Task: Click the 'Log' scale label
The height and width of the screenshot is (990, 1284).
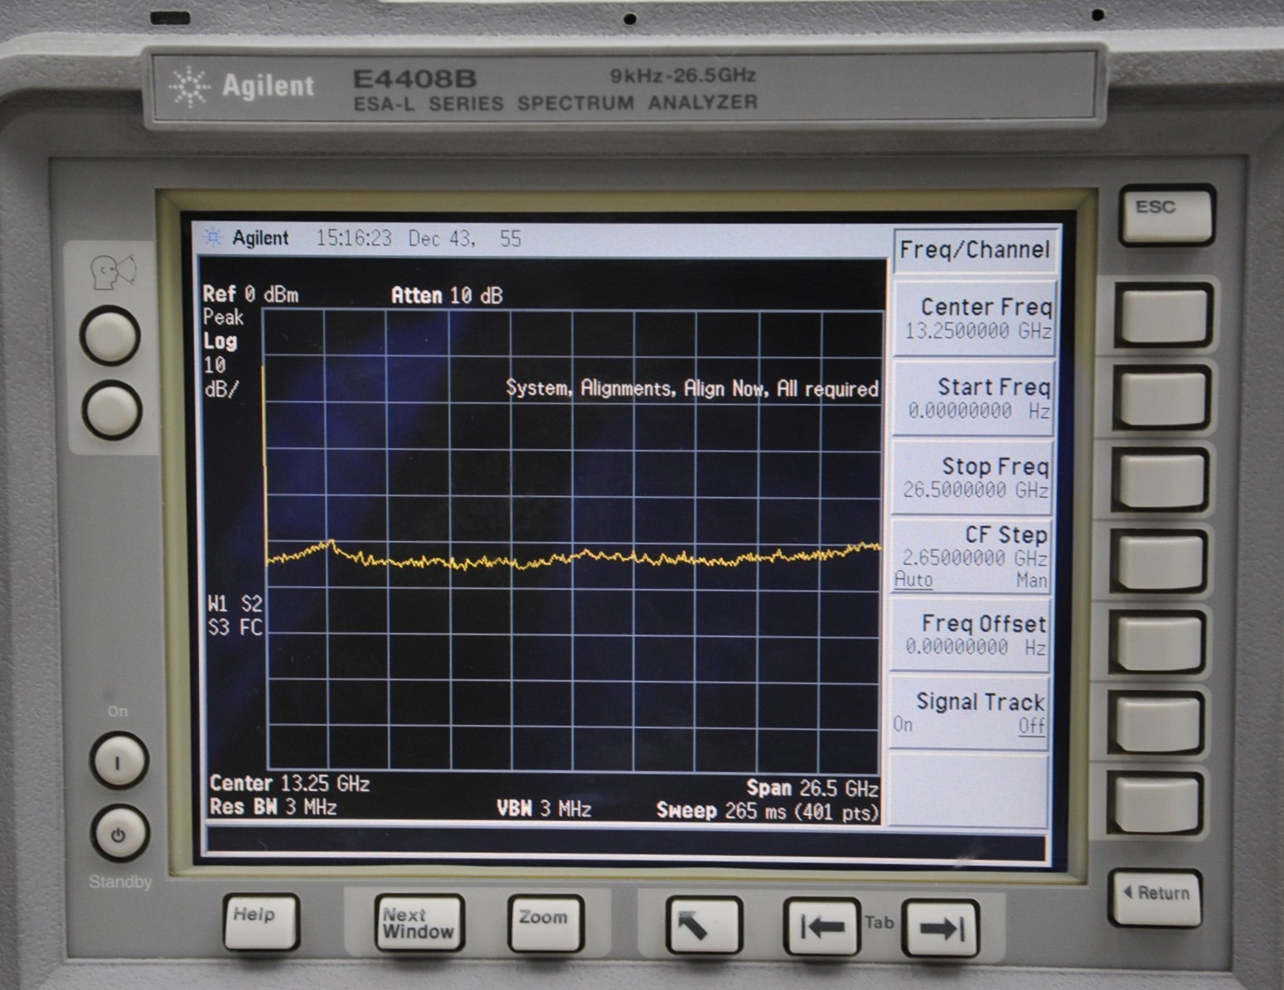Action: coord(220,341)
